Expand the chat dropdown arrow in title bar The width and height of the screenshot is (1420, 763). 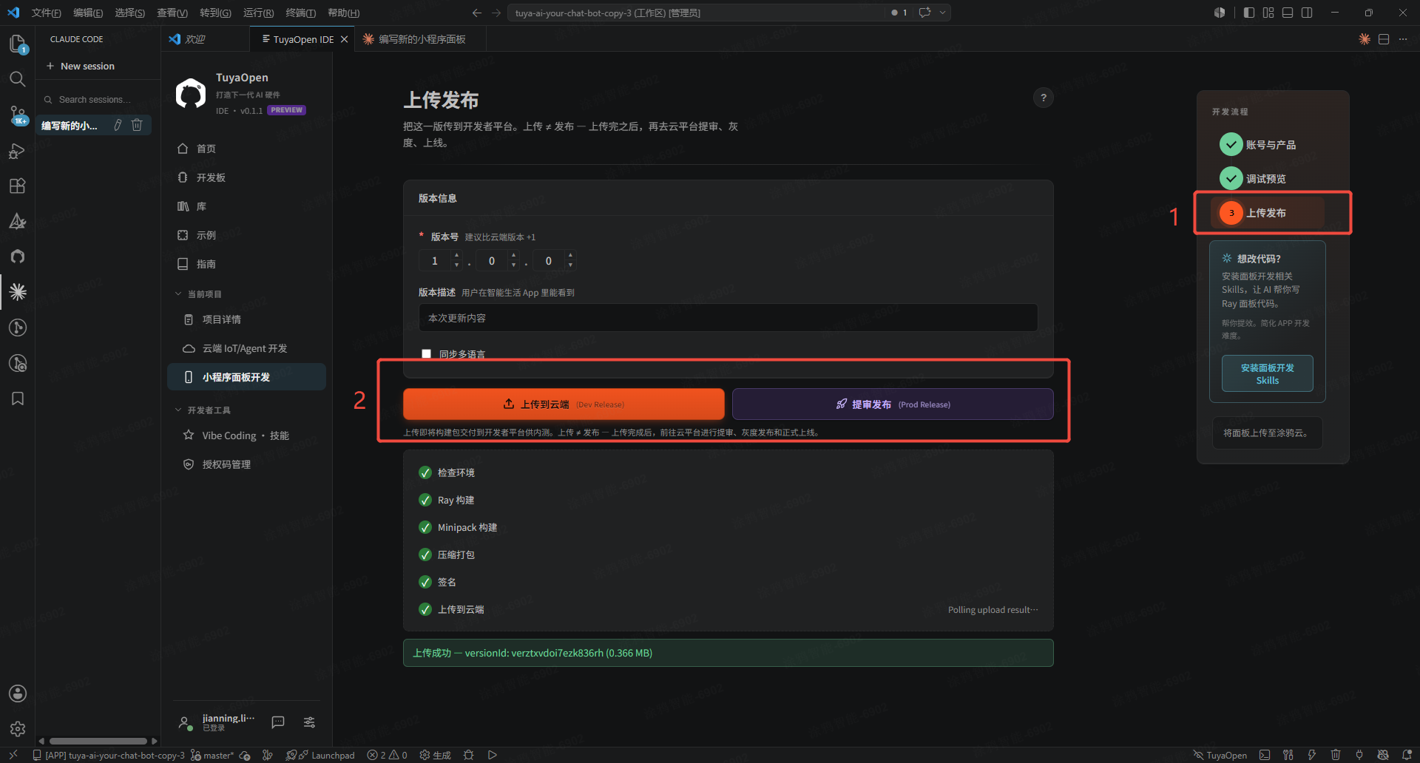[x=942, y=13]
